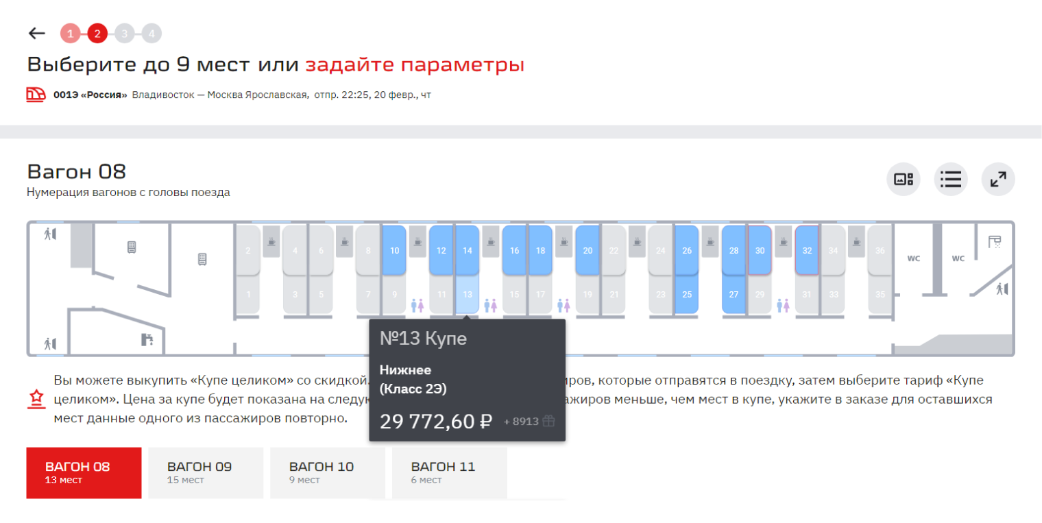Click unavailable seat 36
Viewport: 1042px width, 523px height.
(880, 250)
